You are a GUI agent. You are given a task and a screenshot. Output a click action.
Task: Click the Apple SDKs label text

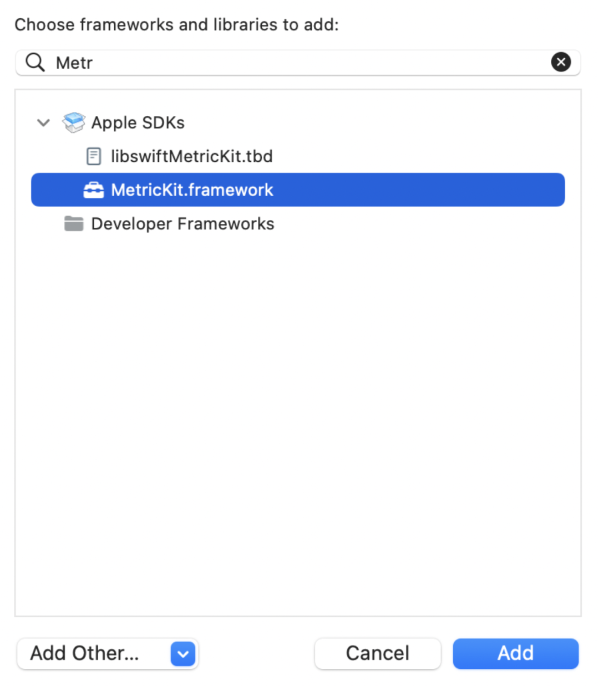138,122
